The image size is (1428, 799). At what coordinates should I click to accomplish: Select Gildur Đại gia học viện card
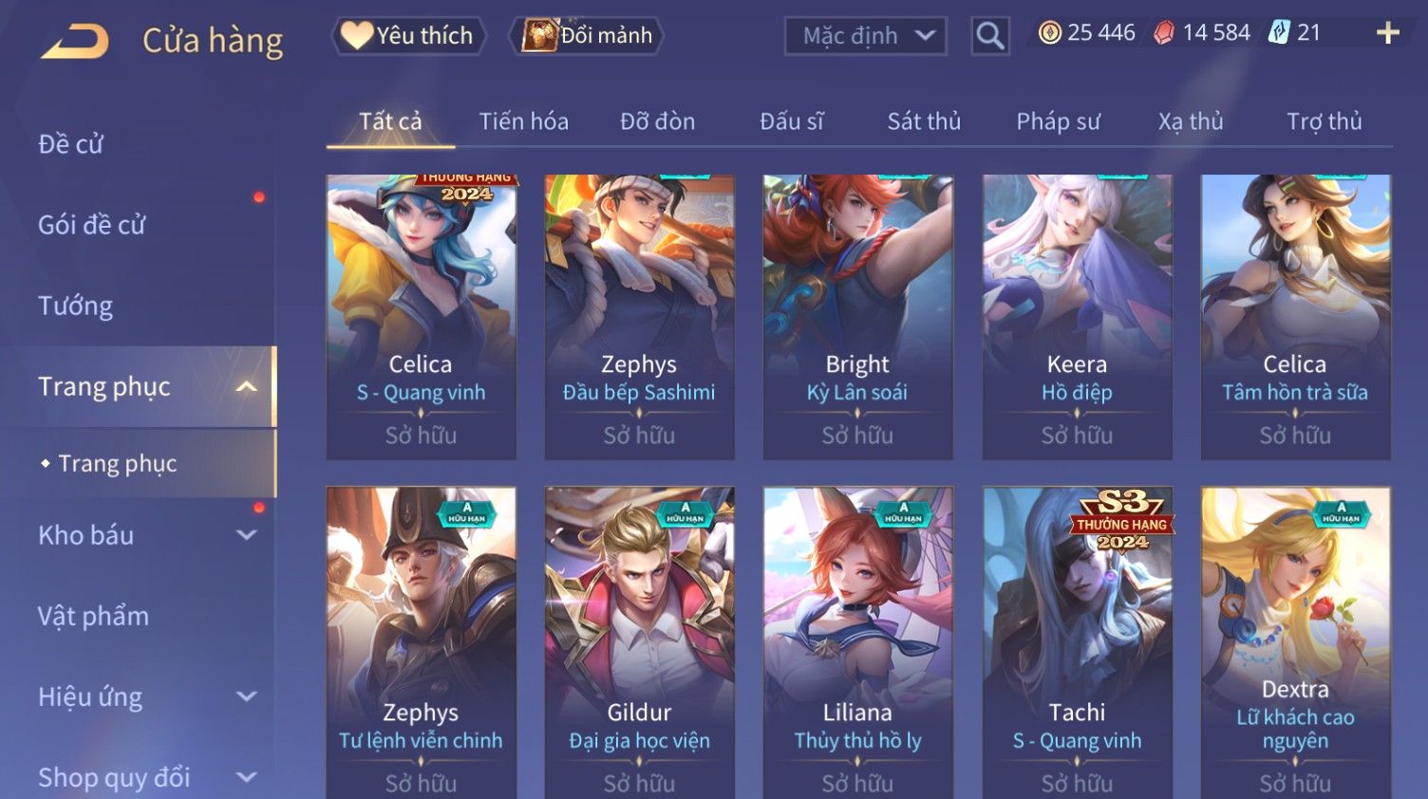coord(639,643)
